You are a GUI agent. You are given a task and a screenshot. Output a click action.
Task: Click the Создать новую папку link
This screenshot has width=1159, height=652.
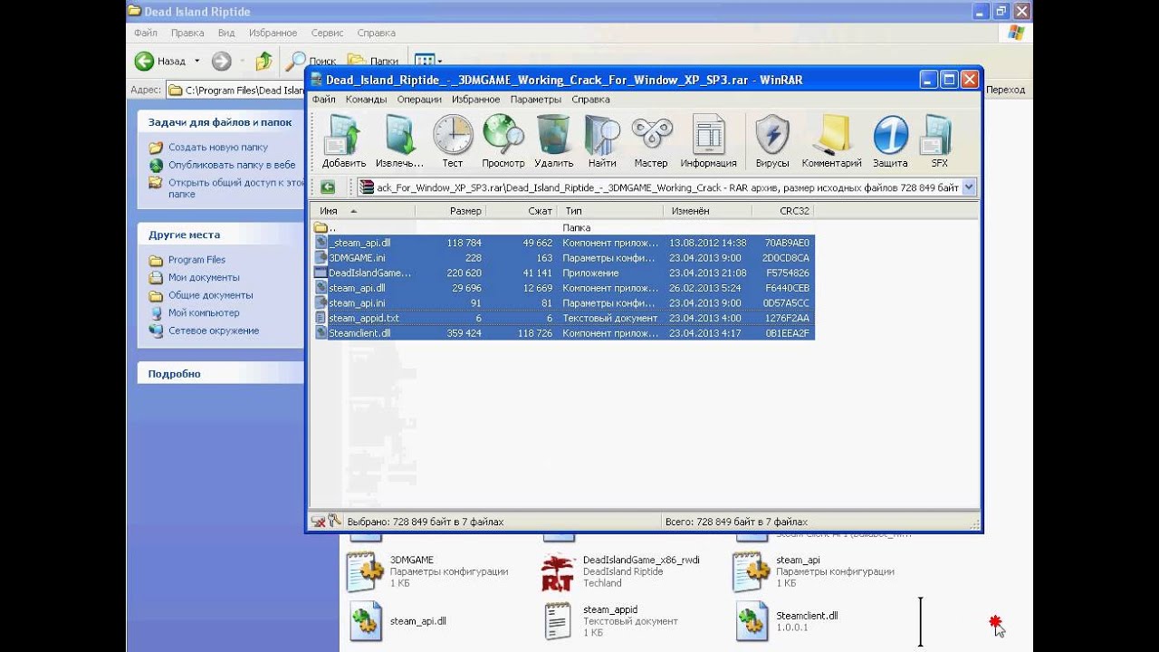coord(218,147)
